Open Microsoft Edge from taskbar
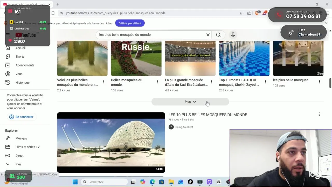Image resolution: width=332 pixels, height=187 pixels. pyautogui.click(x=152, y=182)
